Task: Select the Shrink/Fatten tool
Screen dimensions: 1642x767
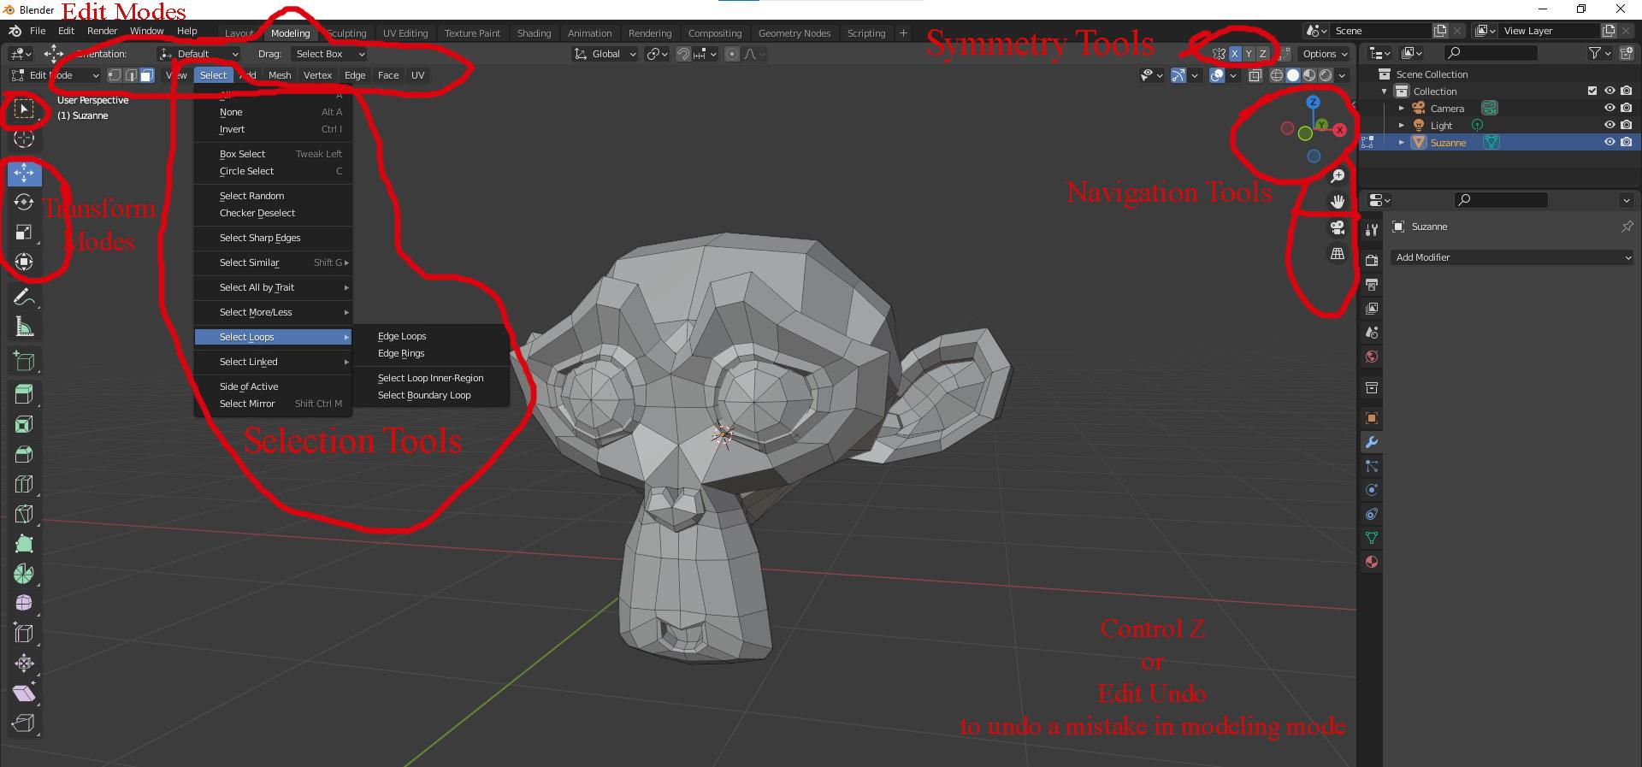Action: (24, 664)
